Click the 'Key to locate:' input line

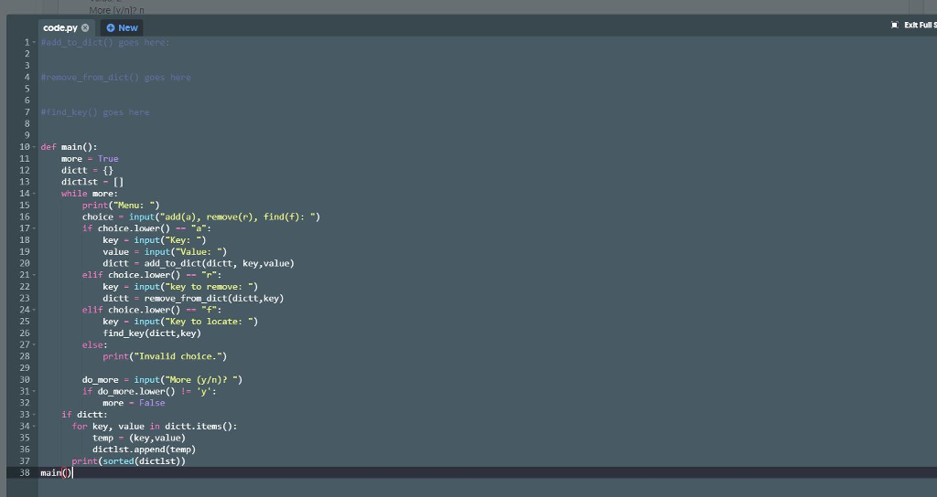coord(180,322)
